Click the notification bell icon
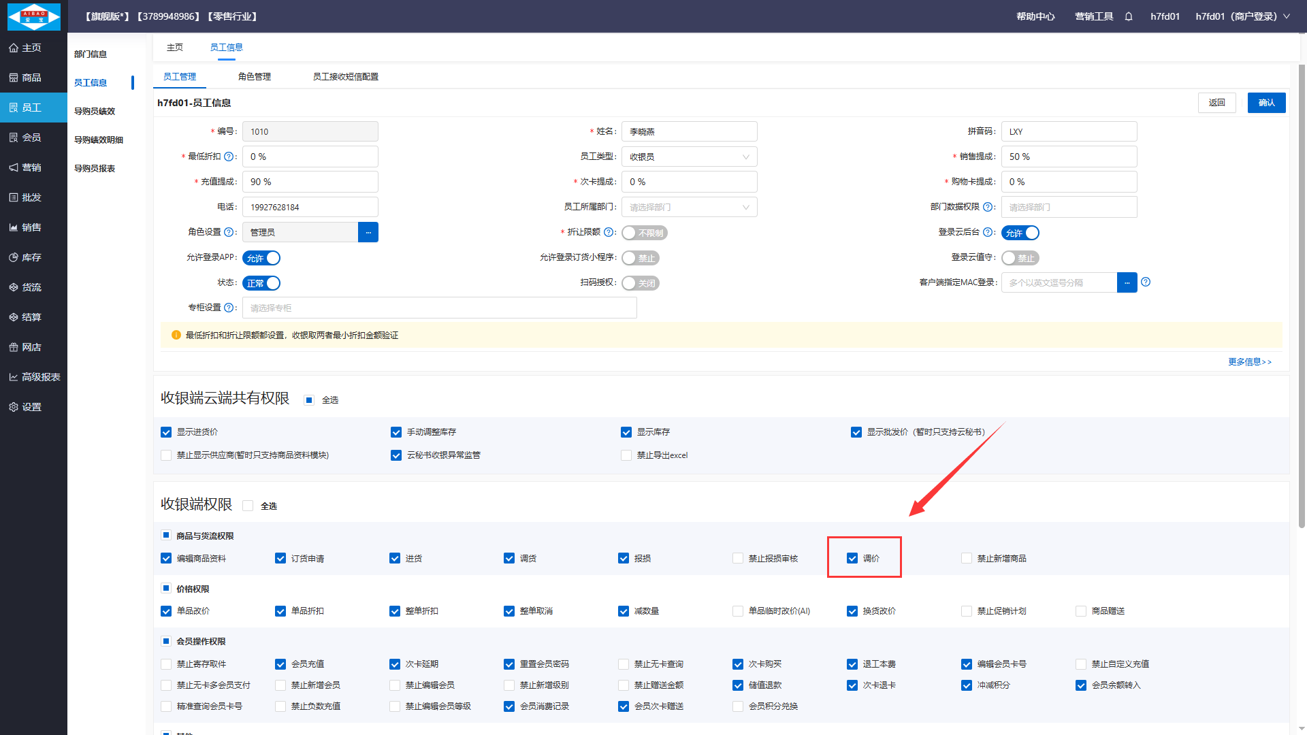The height and width of the screenshot is (735, 1307). 1129,16
